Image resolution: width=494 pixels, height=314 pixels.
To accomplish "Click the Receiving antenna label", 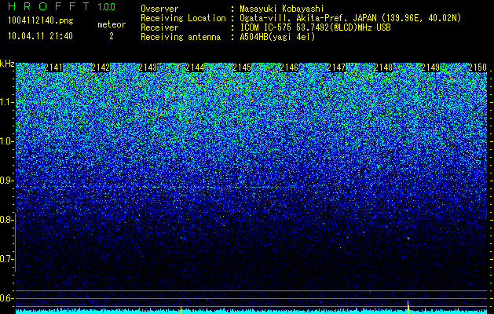I will click(181, 37).
